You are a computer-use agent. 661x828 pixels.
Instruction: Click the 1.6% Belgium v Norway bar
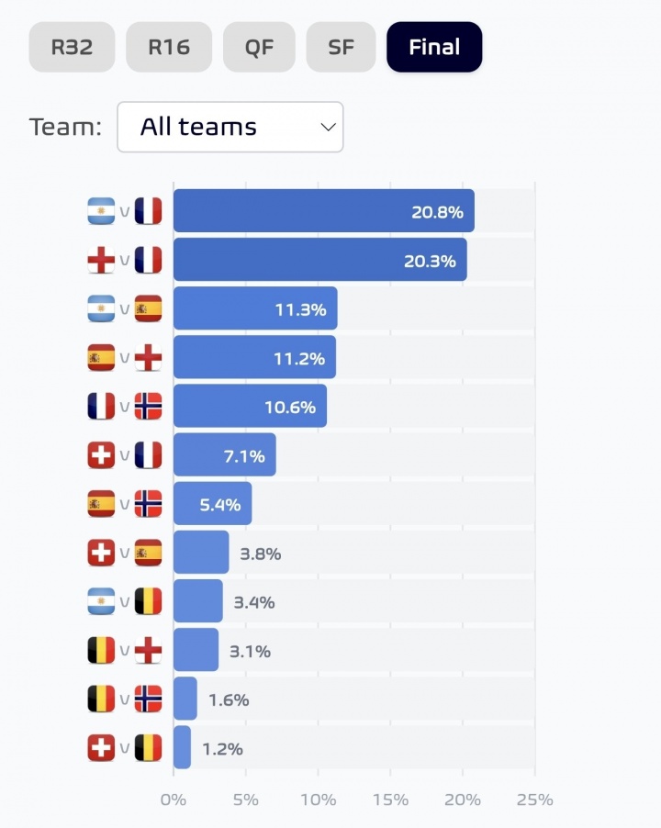click(185, 699)
